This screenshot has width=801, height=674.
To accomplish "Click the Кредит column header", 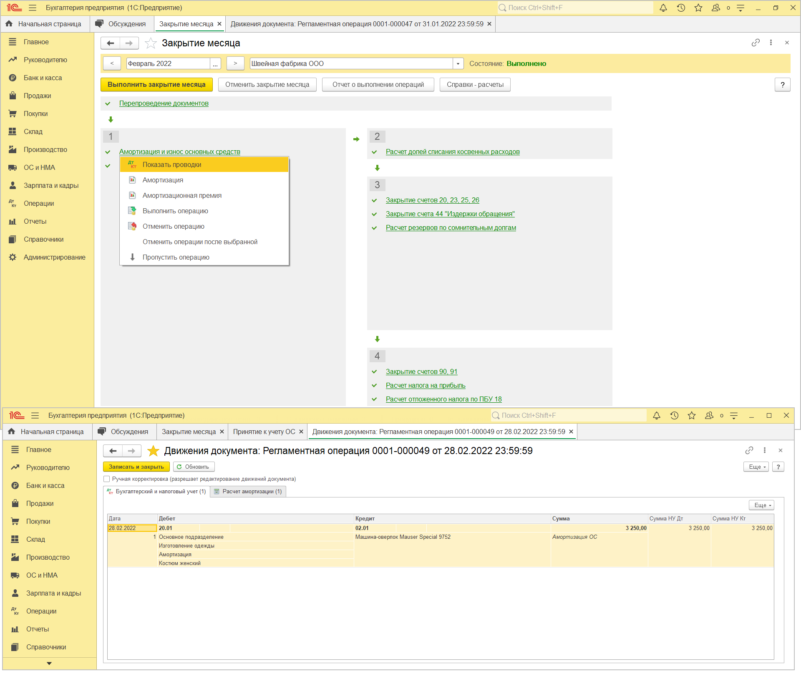I will tap(452, 519).
